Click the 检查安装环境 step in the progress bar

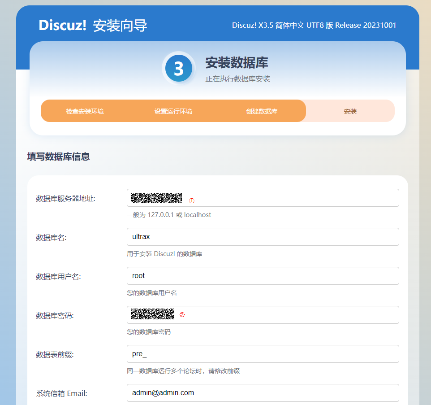click(x=85, y=111)
